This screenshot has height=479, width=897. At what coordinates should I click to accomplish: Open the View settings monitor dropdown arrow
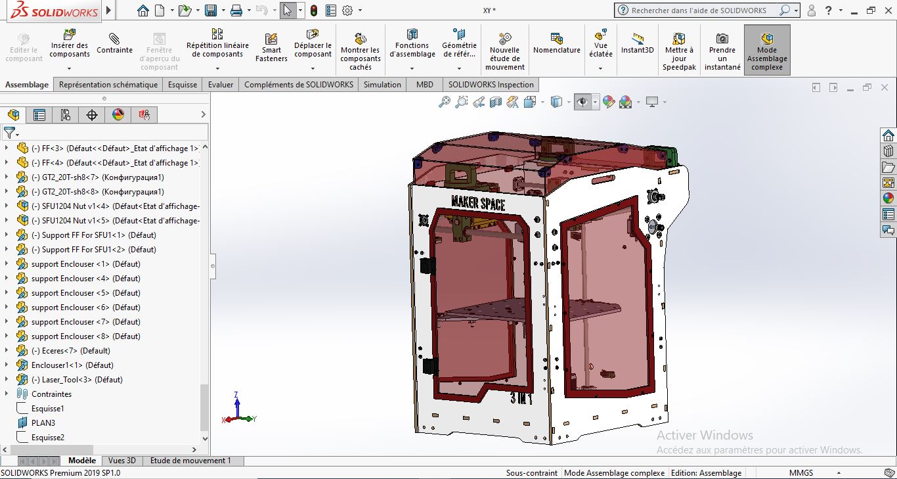tap(665, 103)
